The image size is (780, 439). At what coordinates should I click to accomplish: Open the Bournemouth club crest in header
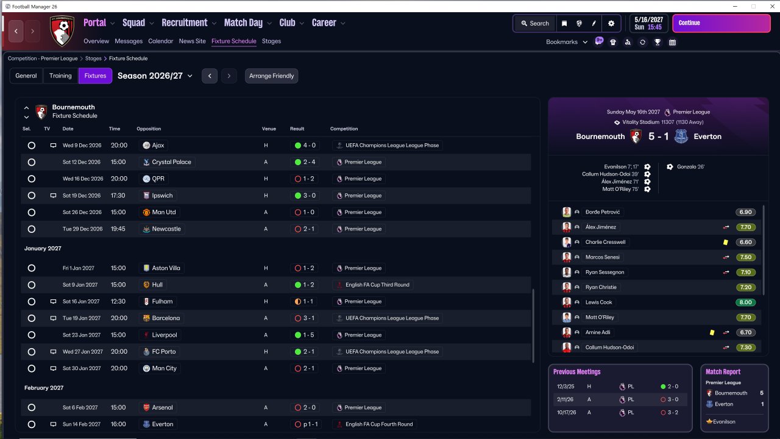[62, 31]
